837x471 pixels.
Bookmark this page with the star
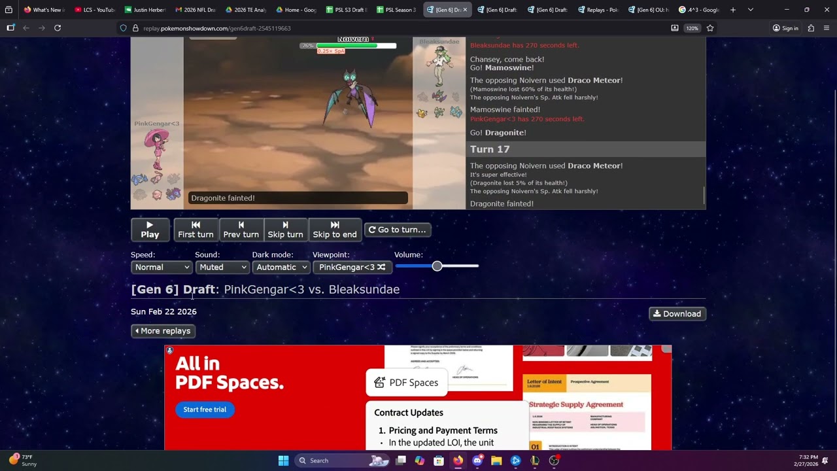(x=710, y=28)
